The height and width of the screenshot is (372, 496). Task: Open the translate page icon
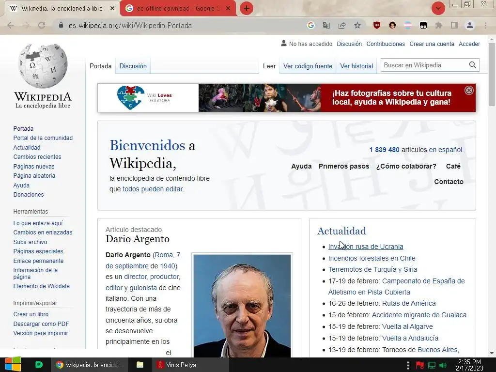point(326,25)
